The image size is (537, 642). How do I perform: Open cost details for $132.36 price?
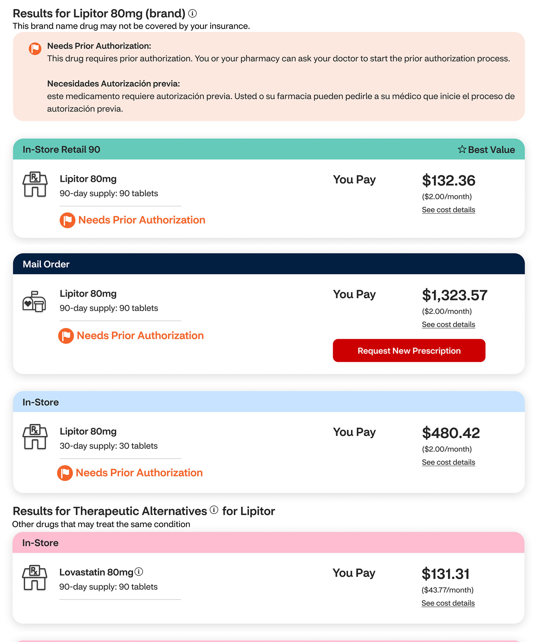pos(448,210)
